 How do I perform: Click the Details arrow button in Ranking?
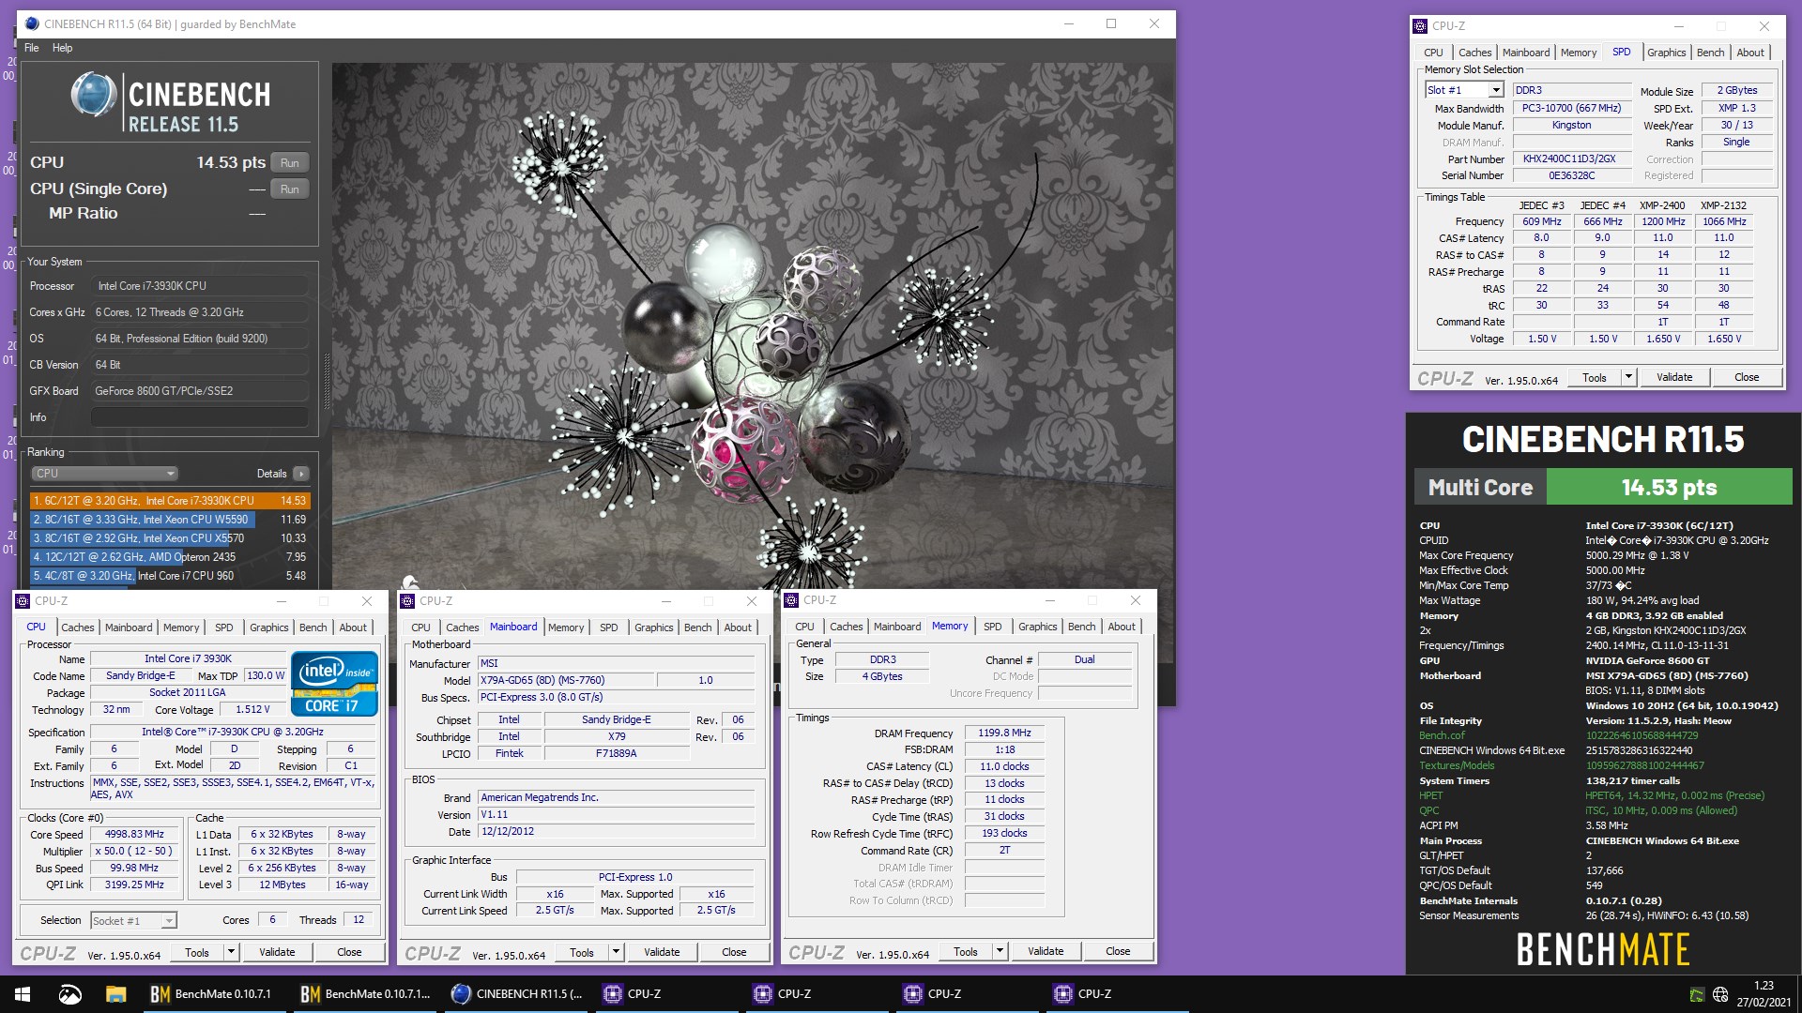tap(300, 474)
